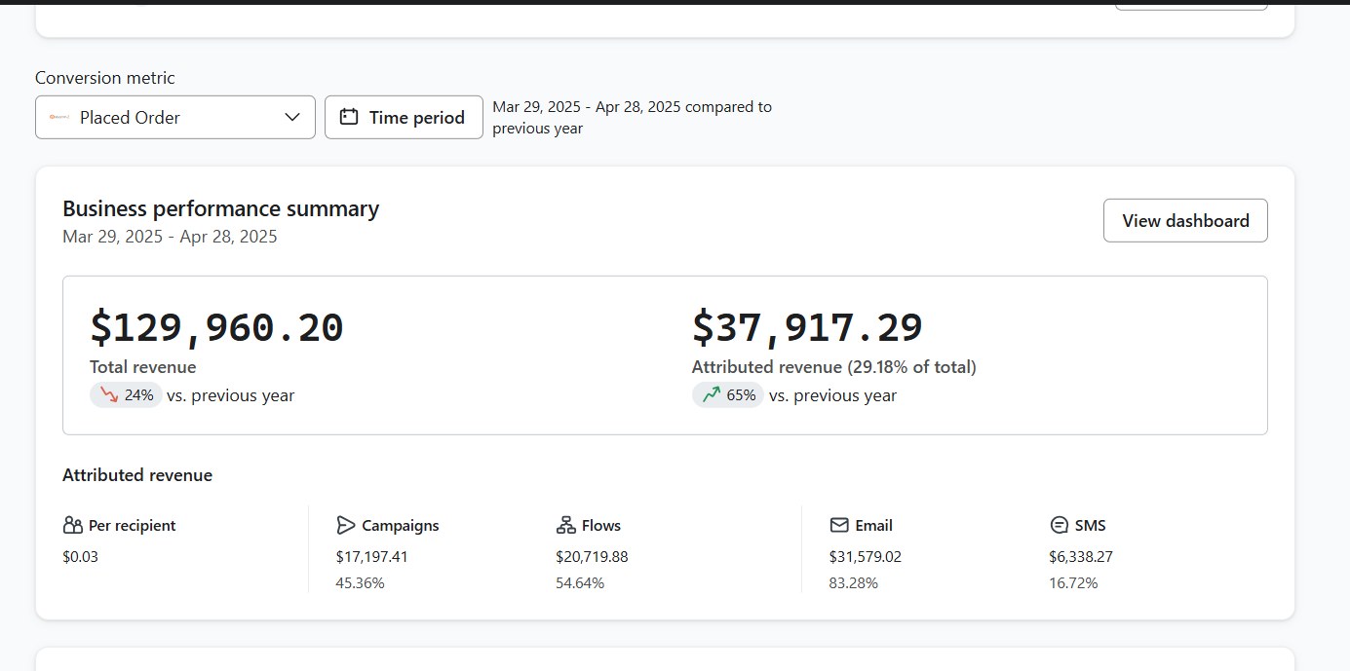1350x671 pixels.
Task: Click the Attributed revenue section heading
Action: click(x=137, y=475)
